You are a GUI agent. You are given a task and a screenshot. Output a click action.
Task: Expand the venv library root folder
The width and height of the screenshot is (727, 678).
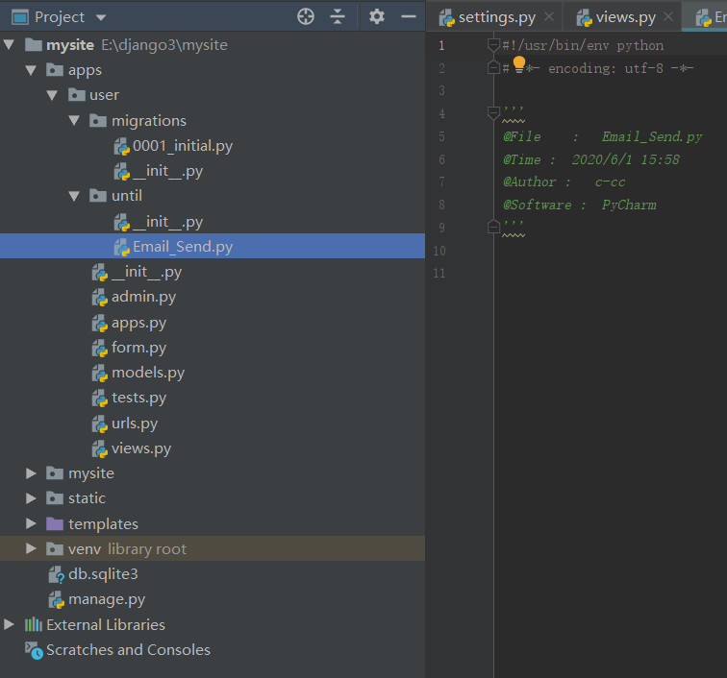[31, 548]
